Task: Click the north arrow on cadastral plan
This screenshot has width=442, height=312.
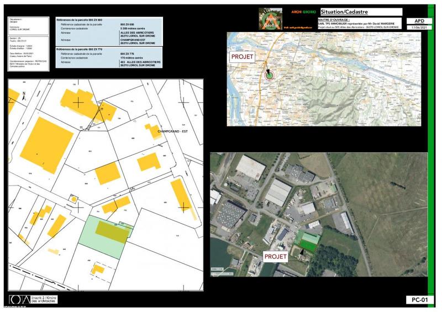Action: point(24,96)
